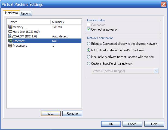168x130 pixels.
Task: Remove the selected device
Action: coord(72,114)
